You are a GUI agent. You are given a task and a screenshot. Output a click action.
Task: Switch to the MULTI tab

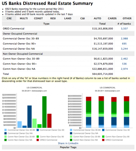pos(24,18)
